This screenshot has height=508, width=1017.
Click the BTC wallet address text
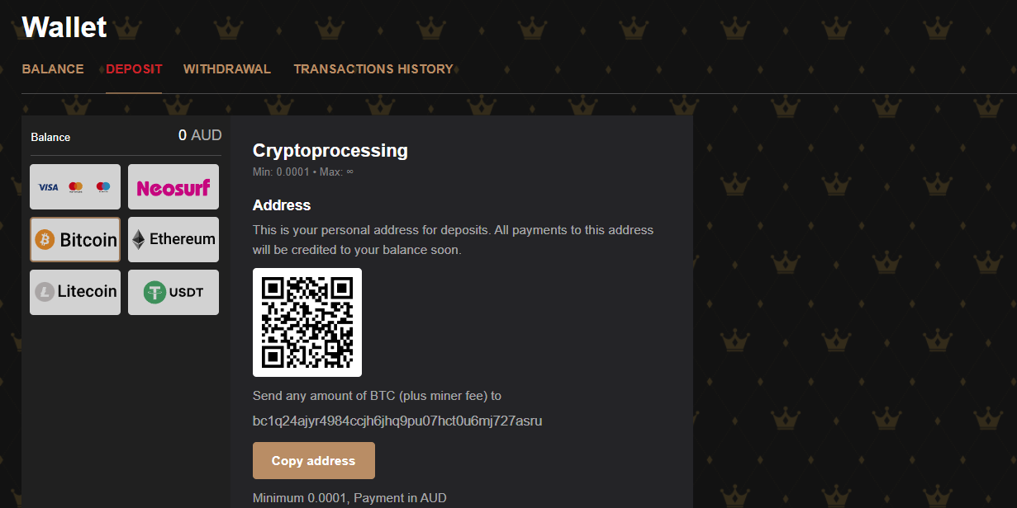tap(397, 421)
